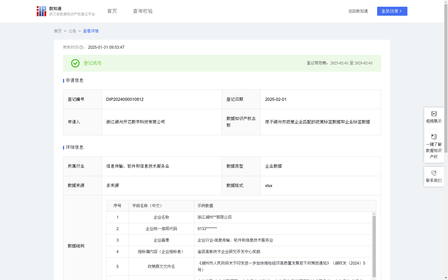Click 公告 in the breadcrumb
The image size is (448, 280).
point(72,31)
